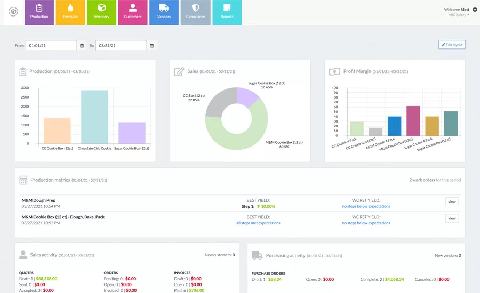Image resolution: width=480 pixels, height=293 pixels.
Task: Click the CC Box 22.85% sales label
Action: tap(194, 98)
